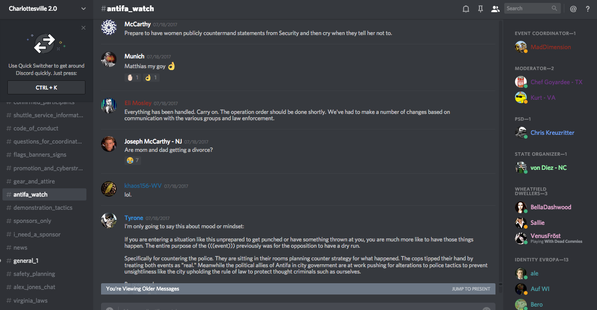This screenshot has width=597, height=310.
Task: Toggle the member list panel
Action: (x=495, y=9)
